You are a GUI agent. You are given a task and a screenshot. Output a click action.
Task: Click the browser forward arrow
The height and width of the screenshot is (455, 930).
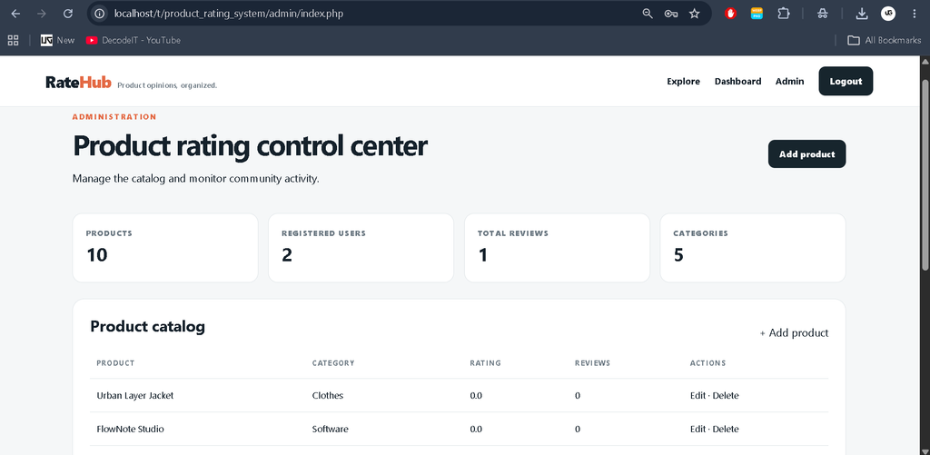pyautogui.click(x=42, y=14)
